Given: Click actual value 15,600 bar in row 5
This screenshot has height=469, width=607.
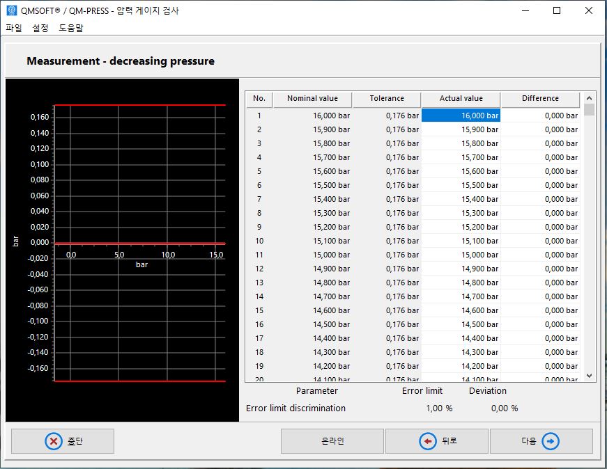Looking at the screenshot, I should click(461, 171).
